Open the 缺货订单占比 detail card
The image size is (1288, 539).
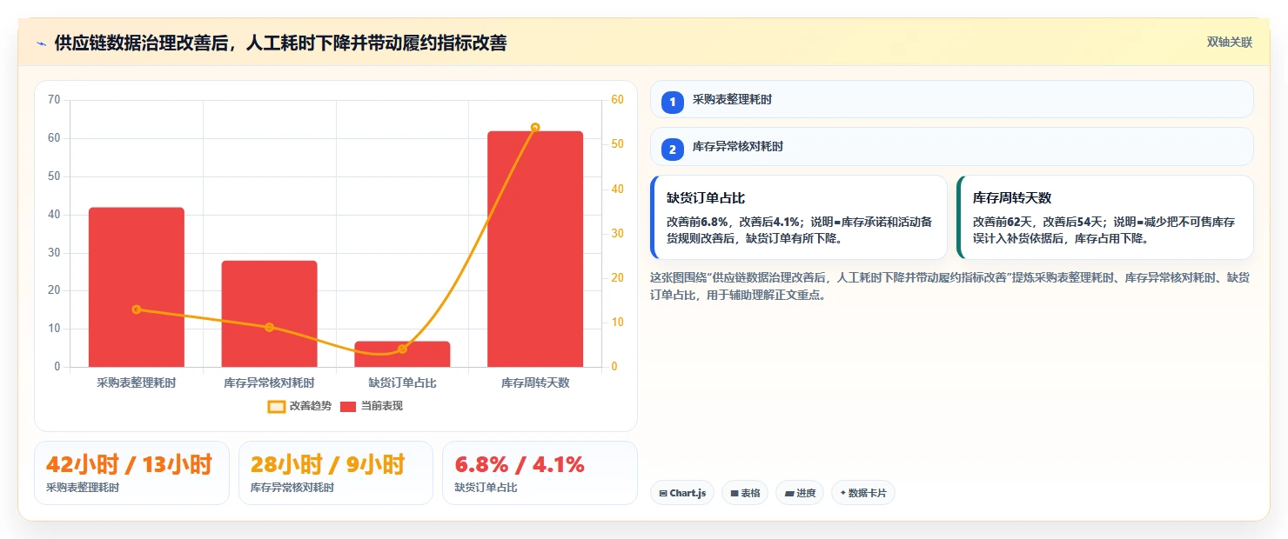pyautogui.click(x=799, y=217)
